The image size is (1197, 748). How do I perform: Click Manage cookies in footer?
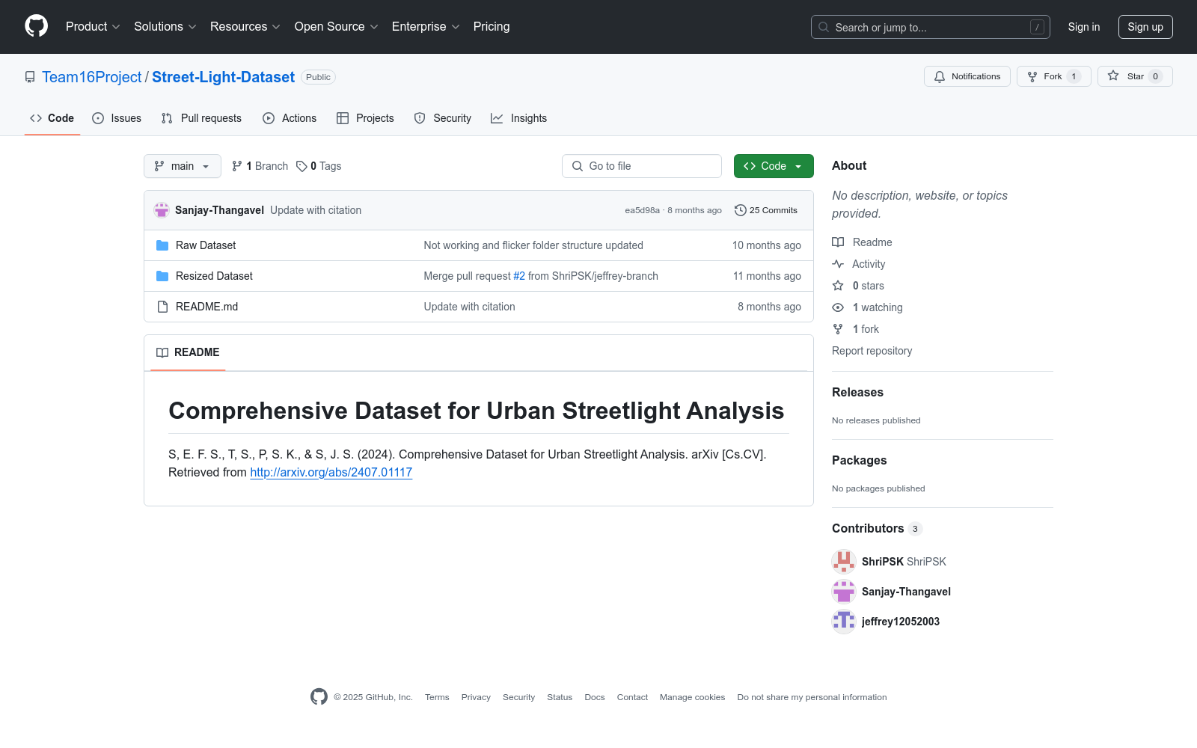coord(693,697)
